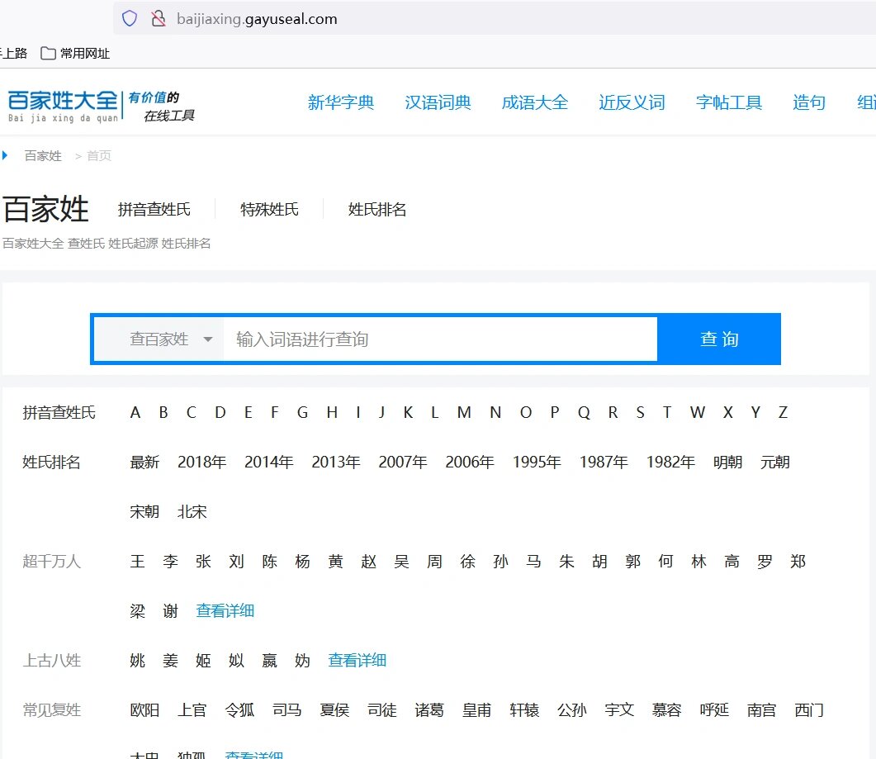876x759 pixels.
Task: Switch to 特殊姓氏 tab
Action: click(x=269, y=210)
